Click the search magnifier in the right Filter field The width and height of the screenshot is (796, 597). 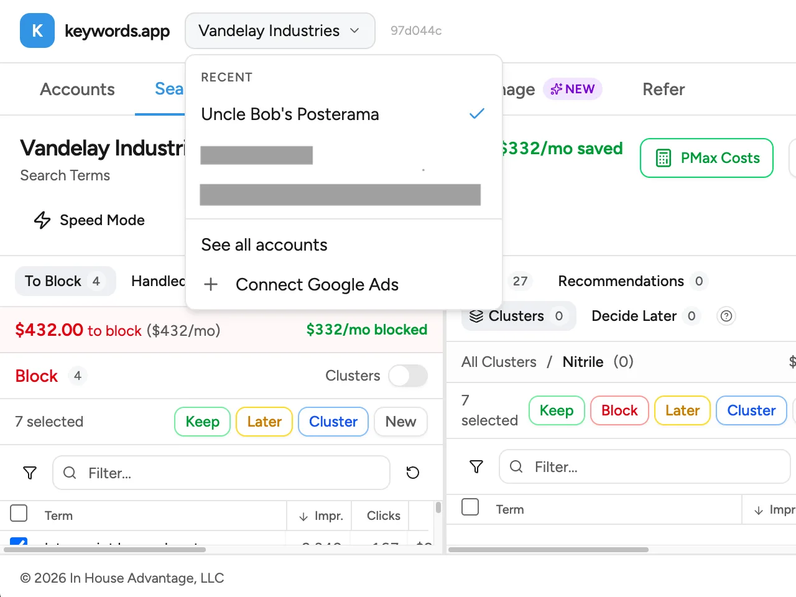[516, 467]
